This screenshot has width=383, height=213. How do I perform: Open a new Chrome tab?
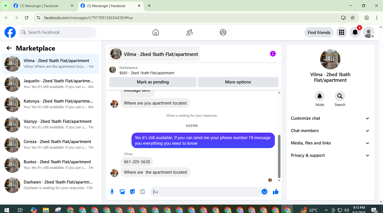pyautogui.click(x=149, y=6)
